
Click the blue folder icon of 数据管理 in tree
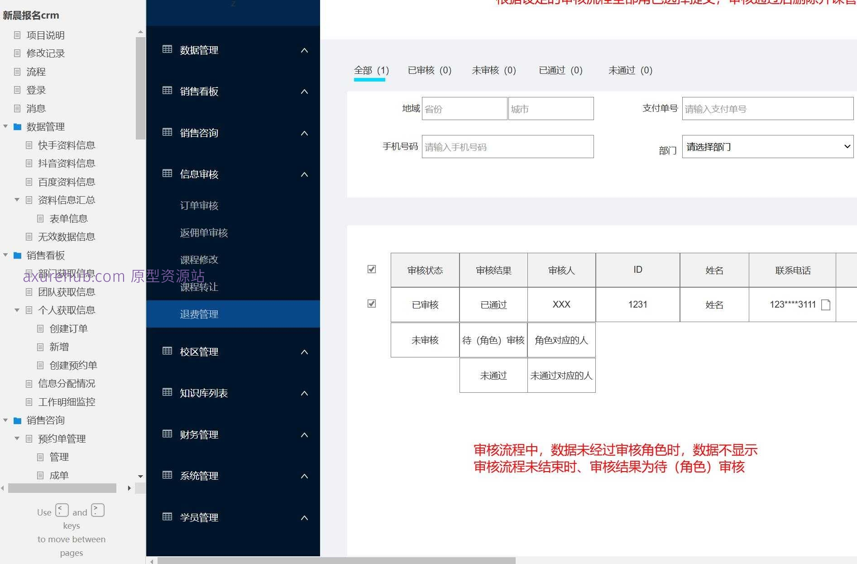(18, 126)
